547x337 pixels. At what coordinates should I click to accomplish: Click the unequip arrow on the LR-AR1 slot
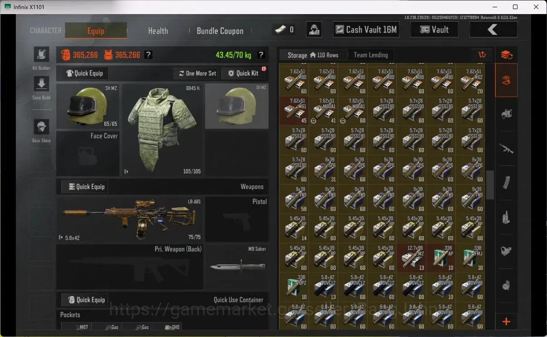tap(61, 237)
